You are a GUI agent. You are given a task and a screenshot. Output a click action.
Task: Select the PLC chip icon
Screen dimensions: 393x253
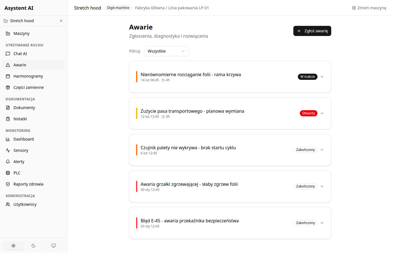coord(8,173)
